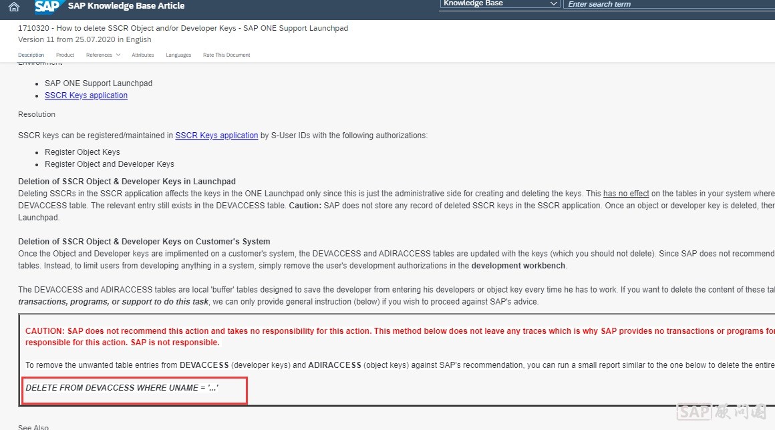This screenshot has height=430, width=775.
Task: Select the Languages tab
Action: (178, 55)
